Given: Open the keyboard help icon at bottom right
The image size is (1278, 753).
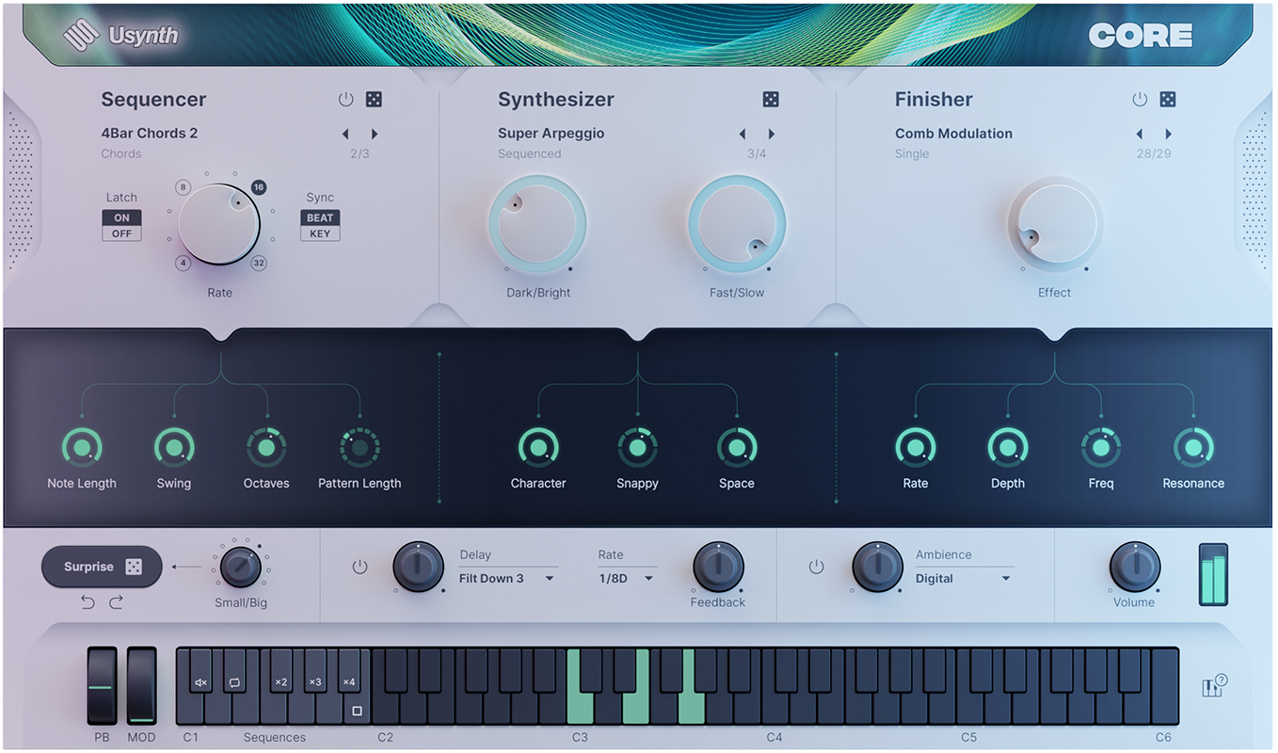Looking at the screenshot, I should point(1213,689).
